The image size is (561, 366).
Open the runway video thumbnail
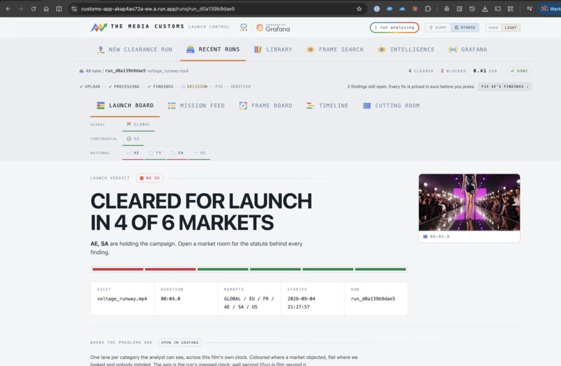coord(469,202)
